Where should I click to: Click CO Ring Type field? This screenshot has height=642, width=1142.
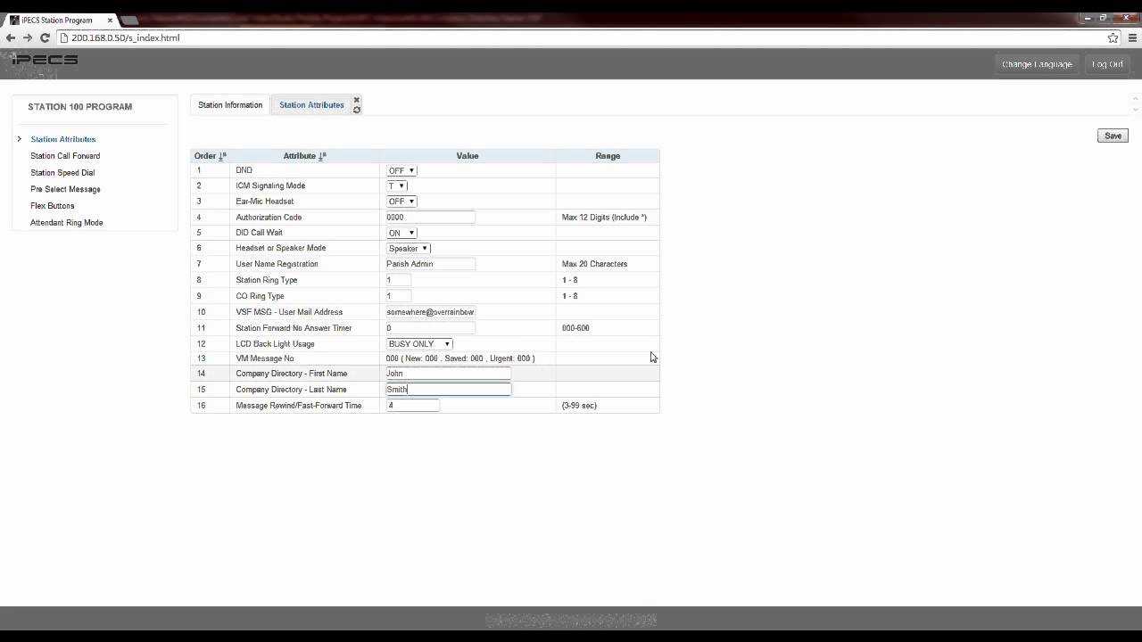coord(398,296)
